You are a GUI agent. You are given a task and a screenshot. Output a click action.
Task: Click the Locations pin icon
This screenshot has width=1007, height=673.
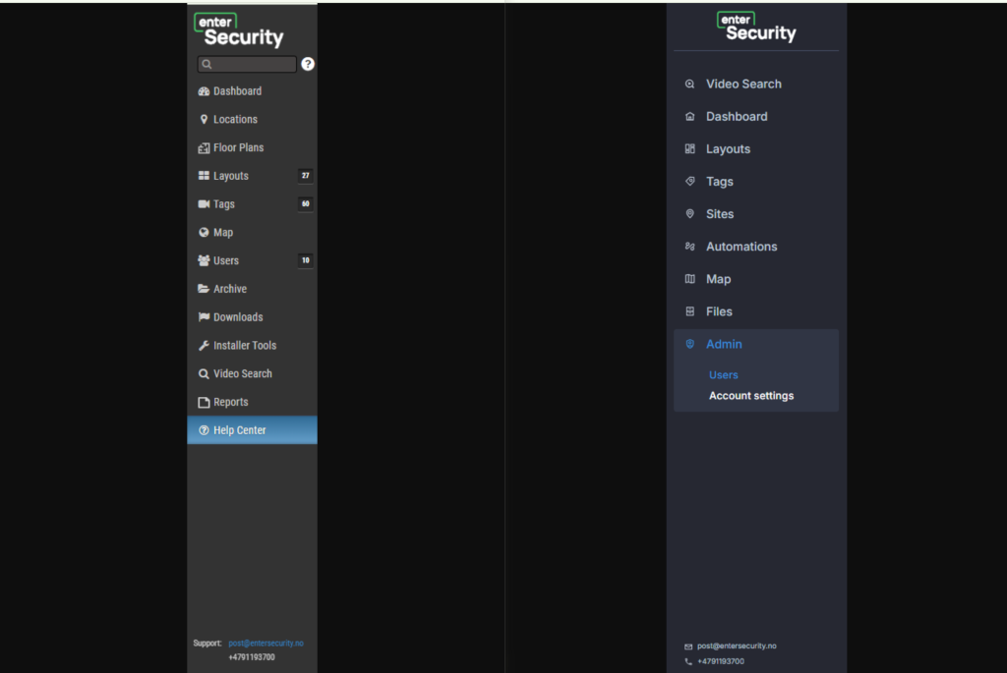[204, 119]
